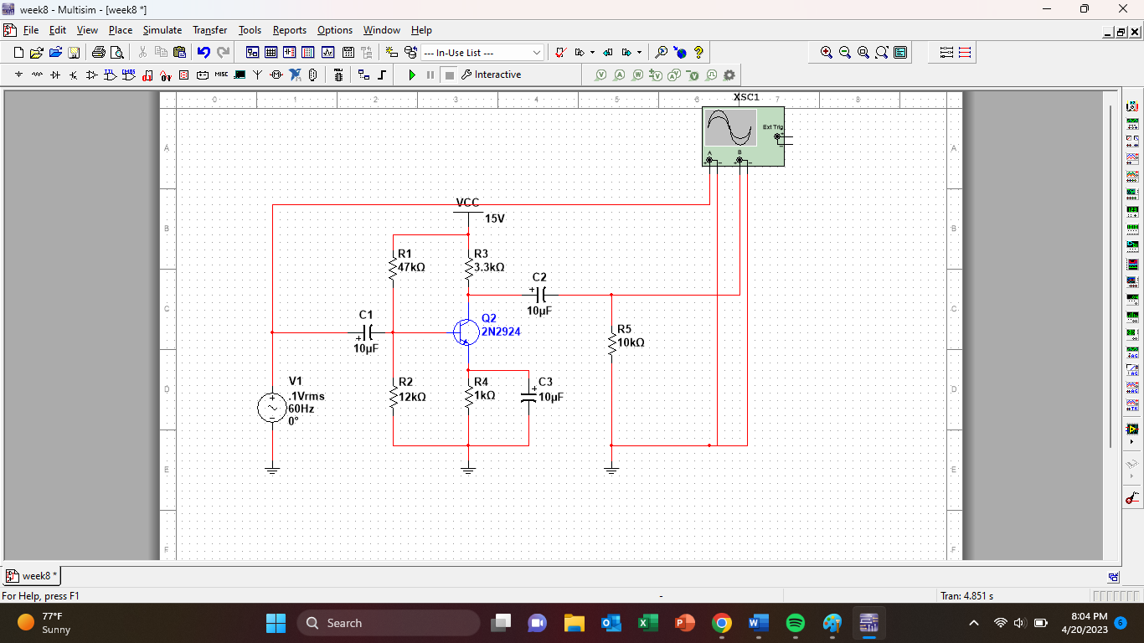Open the Simulate menu
This screenshot has width=1144, height=643.
click(x=162, y=30)
